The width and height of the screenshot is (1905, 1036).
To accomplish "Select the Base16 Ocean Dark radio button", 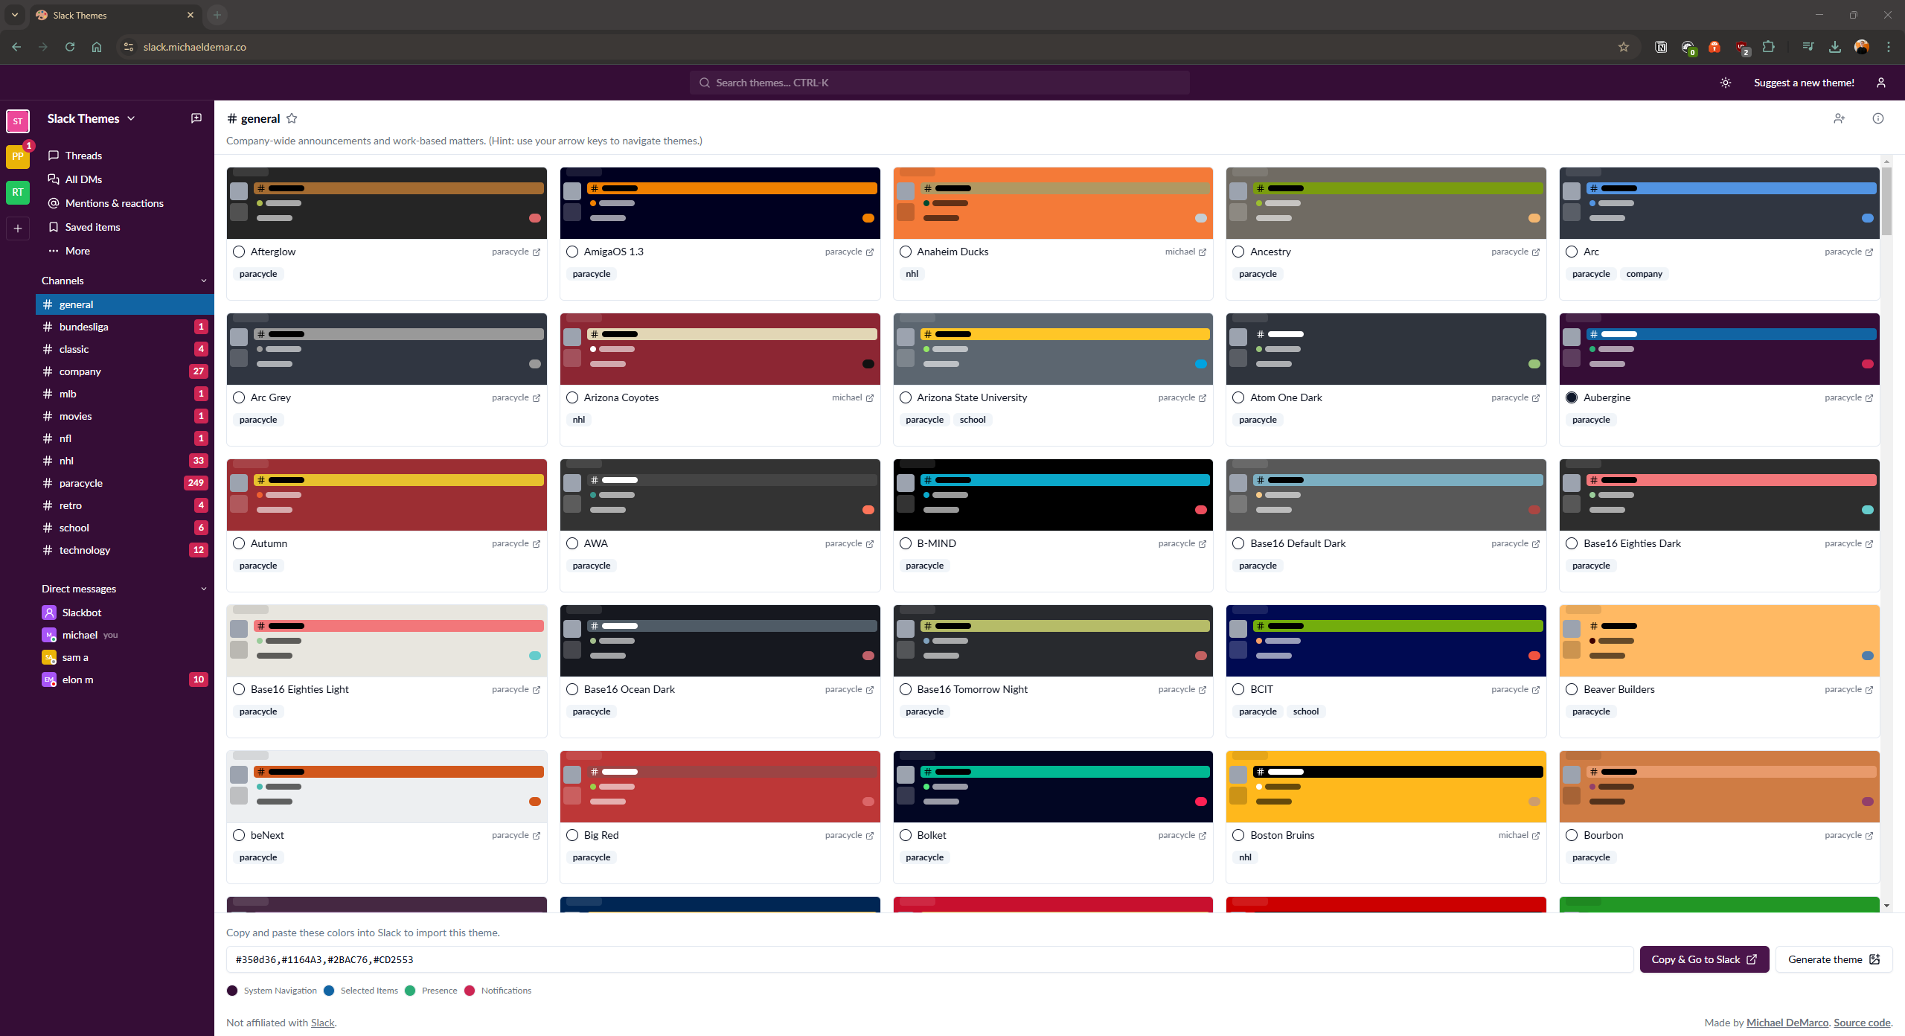I will pyautogui.click(x=572, y=689).
